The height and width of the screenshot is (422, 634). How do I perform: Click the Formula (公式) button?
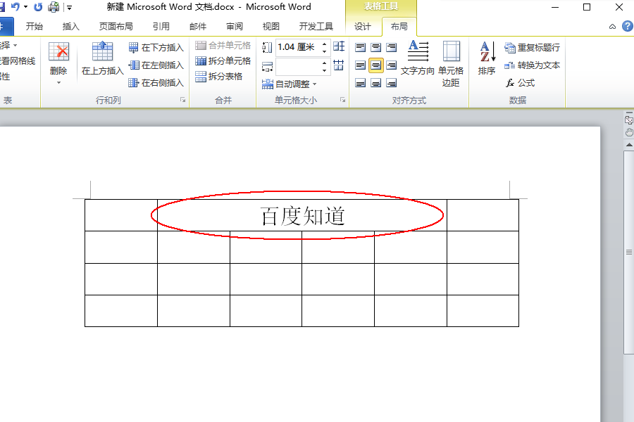coord(520,83)
